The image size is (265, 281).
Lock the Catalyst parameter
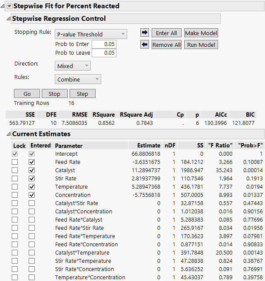(x=15, y=170)
